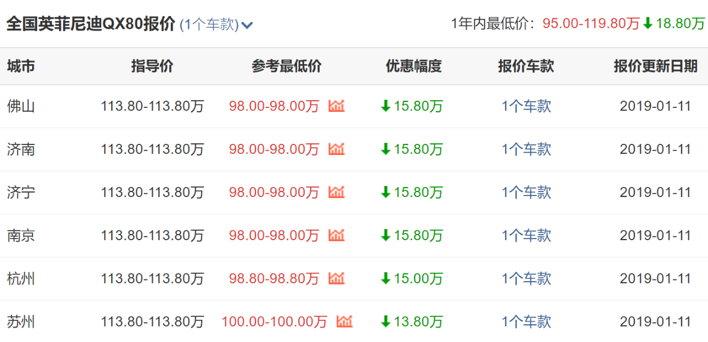Image resolution: width=708 pixels, height=342 pixels.
Task: Click 100.00-100.00万 lowest price for 苏州
Action: pos(274,322)
